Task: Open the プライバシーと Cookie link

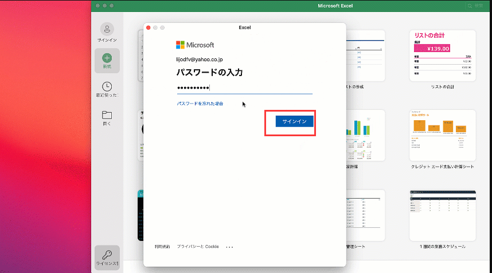Action: pyautogui.click(x=197, y=247)
